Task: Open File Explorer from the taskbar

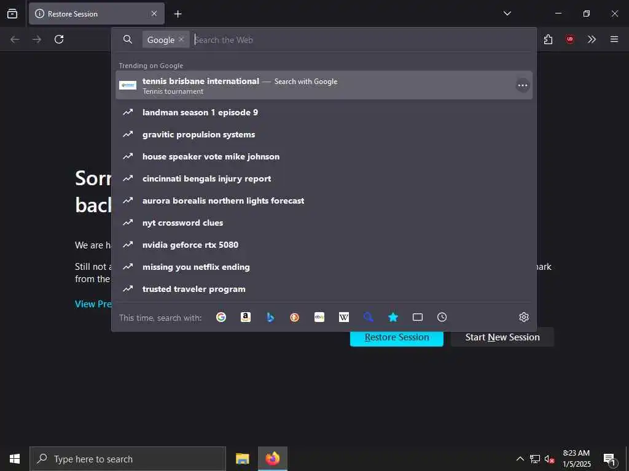Action: click(x=242, y=459)
